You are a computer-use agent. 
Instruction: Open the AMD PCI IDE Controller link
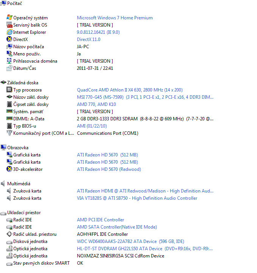tap(100, 220)
